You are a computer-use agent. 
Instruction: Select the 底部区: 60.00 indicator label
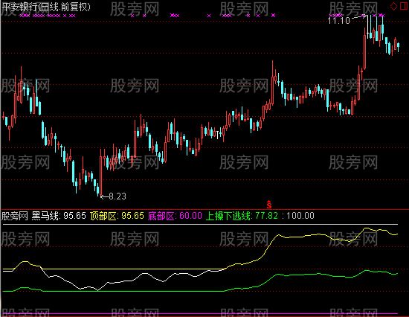point(175,216)
